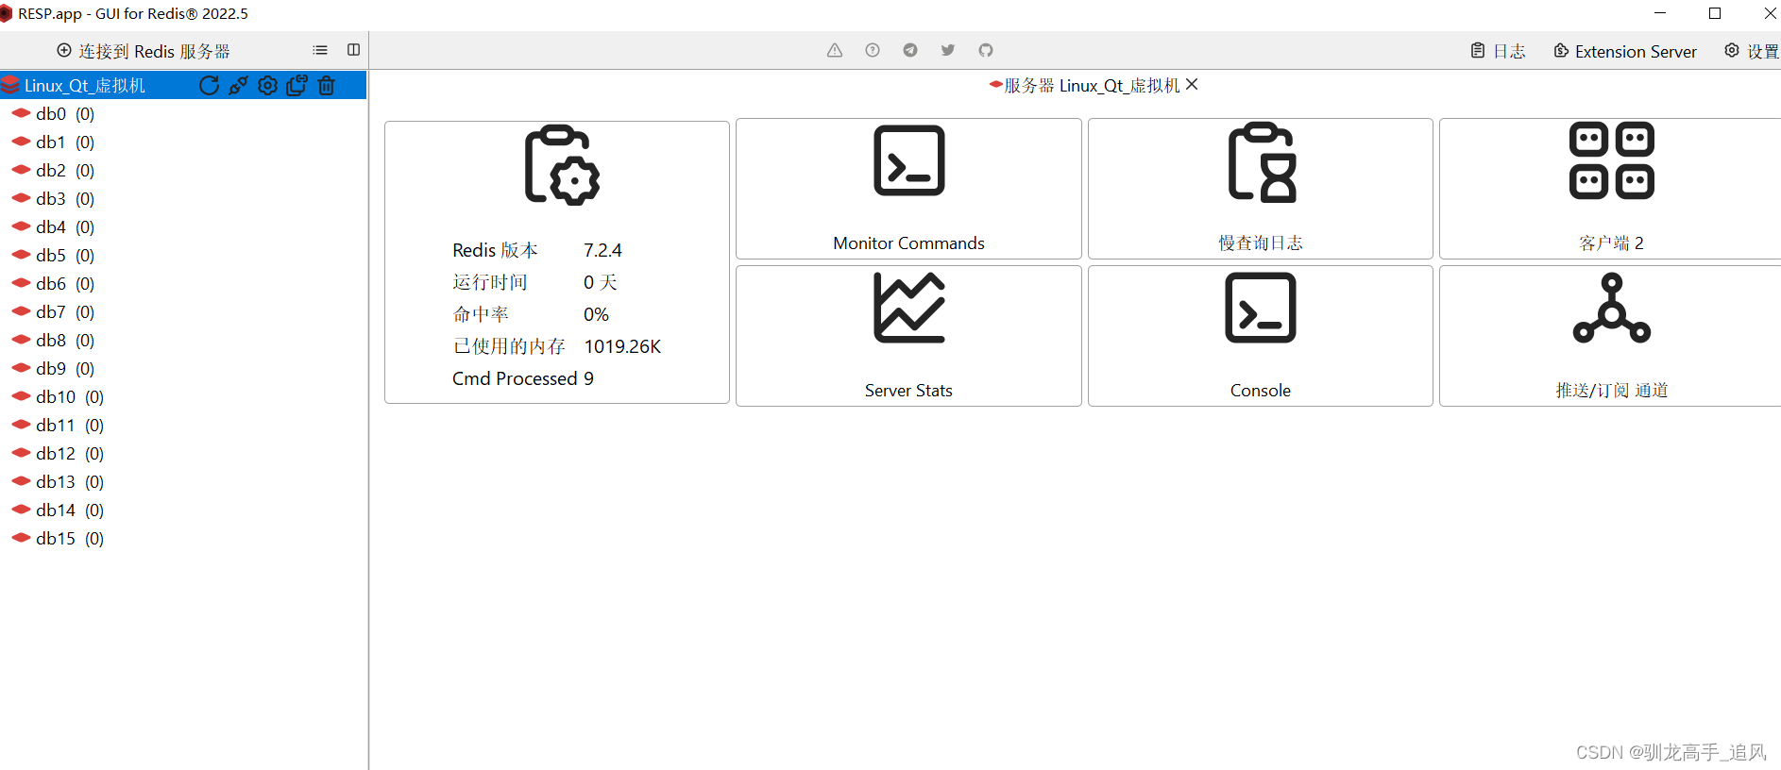Click 连接到 Redis 服务器 button
1781x770 pixels.
(x=144, y=51)
